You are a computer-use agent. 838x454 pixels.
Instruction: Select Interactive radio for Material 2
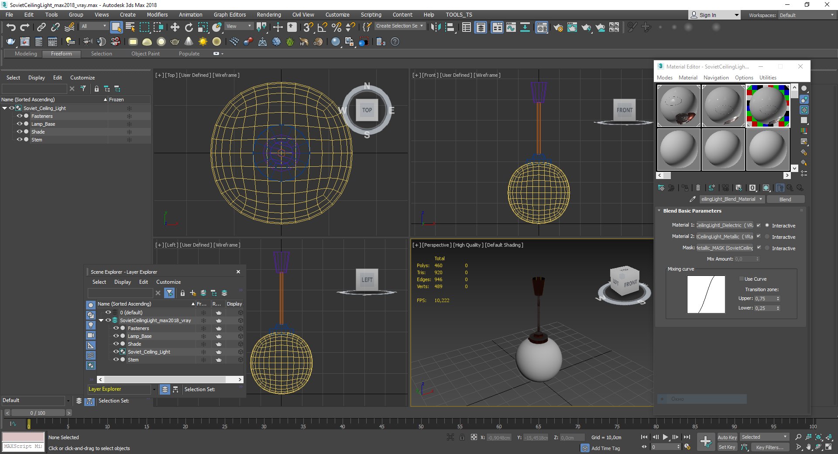click(767, 237)
